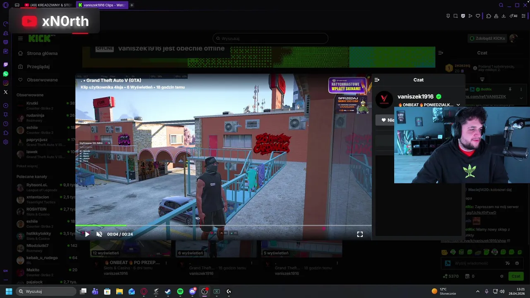The height and width of the screenshot is (298, 530).
Task: Show hidden tray icons chevron
Action: click(x=477, y=291)
